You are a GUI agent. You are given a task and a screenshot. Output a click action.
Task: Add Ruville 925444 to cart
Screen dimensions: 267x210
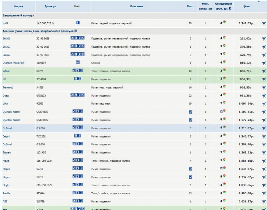264,194
